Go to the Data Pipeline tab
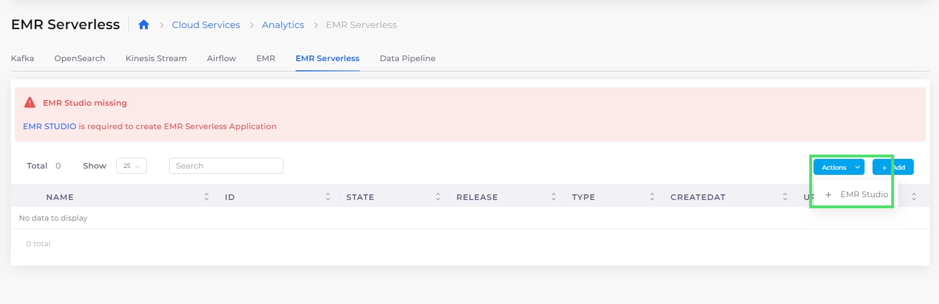Image resolution: width=939 pixels, height=304 pixels. [x=407, y=58]
